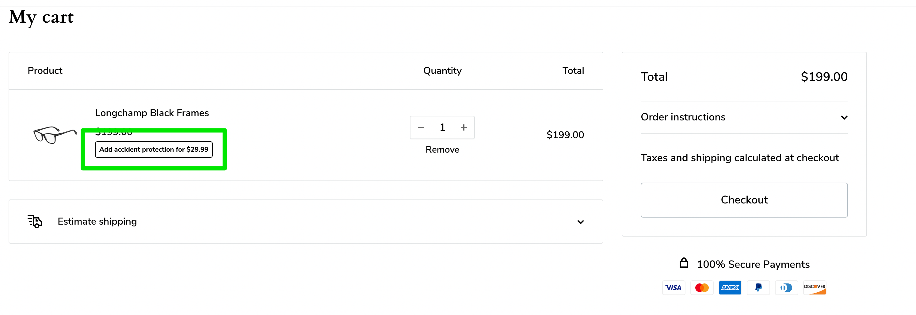
Task: Increase quantity with the plus button
Action: pos(464,127)
